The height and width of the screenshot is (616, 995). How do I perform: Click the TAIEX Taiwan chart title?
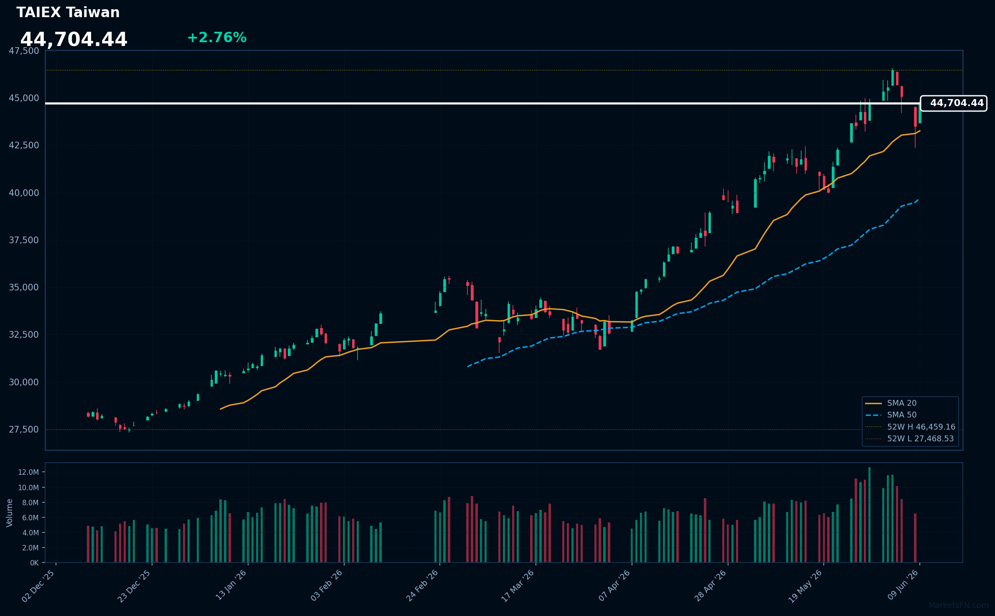coord(68,13)
